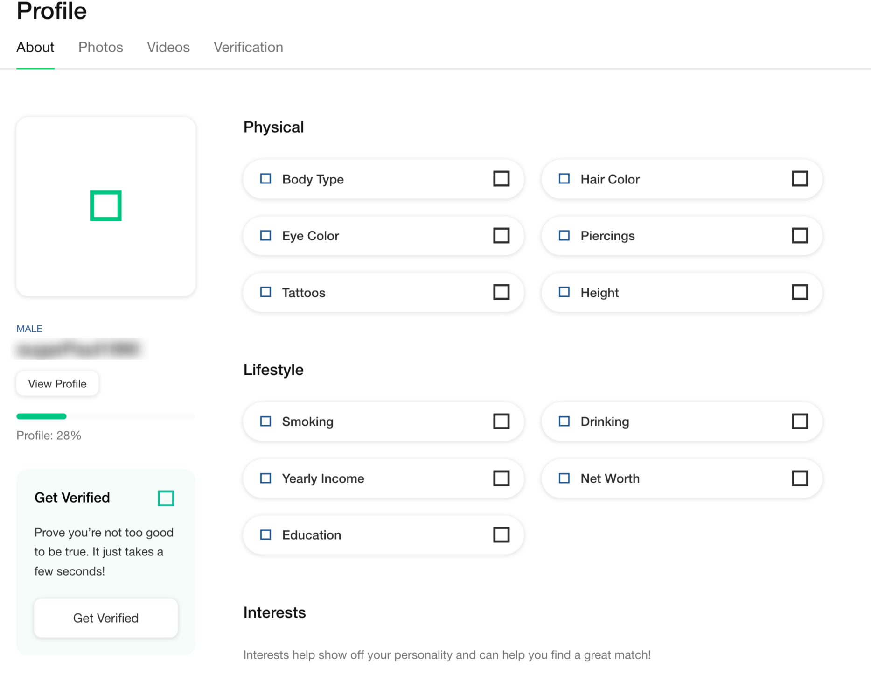871x675 pixels.
Task: Open the Verification tab
Action: click(x=248, y=47)
